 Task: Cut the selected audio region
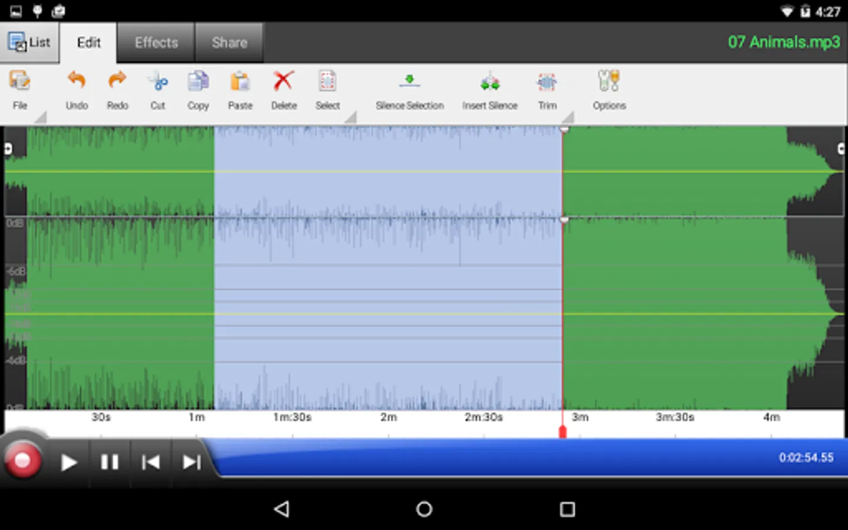tap(157, 88)
